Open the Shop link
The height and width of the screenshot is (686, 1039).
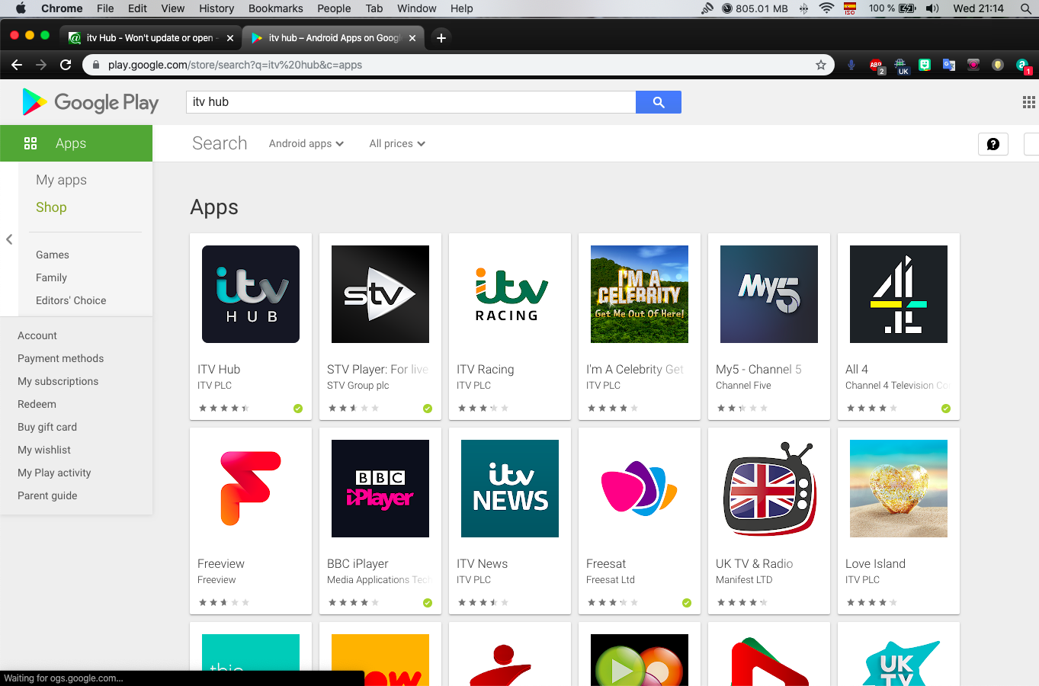(51, 207)
